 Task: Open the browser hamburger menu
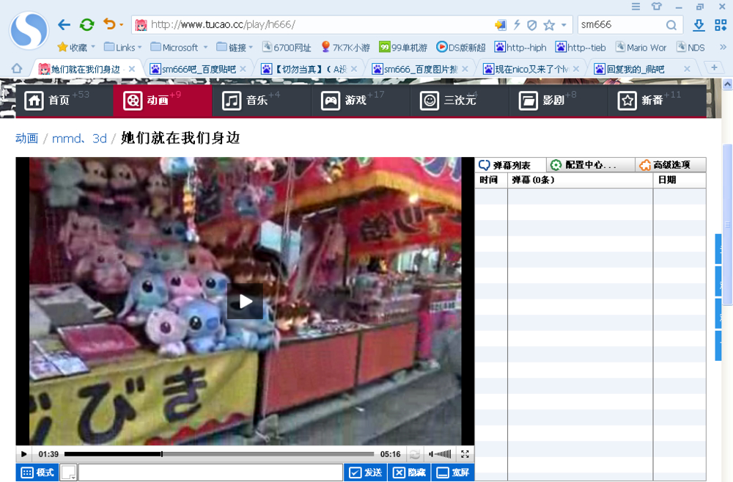pyautogui.click(x=636, y=7)
